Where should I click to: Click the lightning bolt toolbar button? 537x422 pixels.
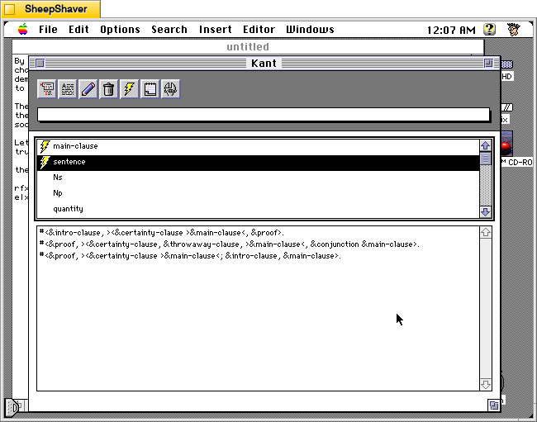click(129, 89)
